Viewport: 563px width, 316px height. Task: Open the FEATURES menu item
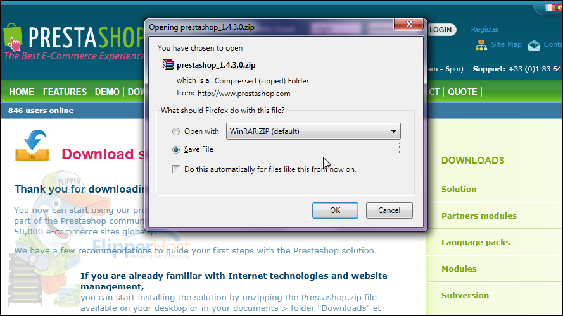pyautogui.click(x=65, y=92)
